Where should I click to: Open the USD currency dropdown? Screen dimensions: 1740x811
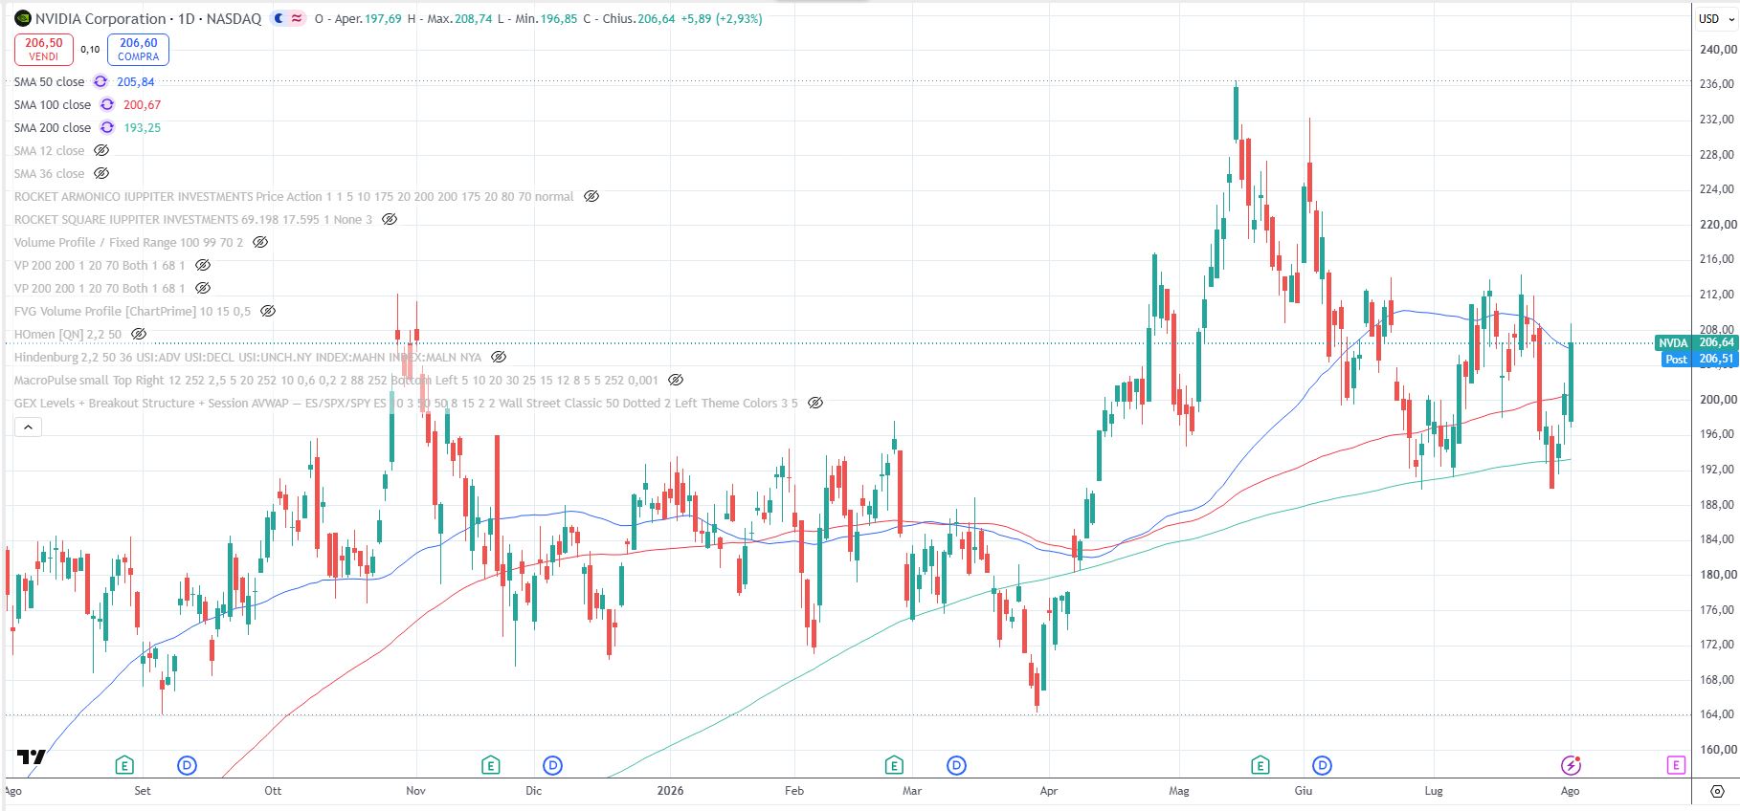pos(1714,18)
